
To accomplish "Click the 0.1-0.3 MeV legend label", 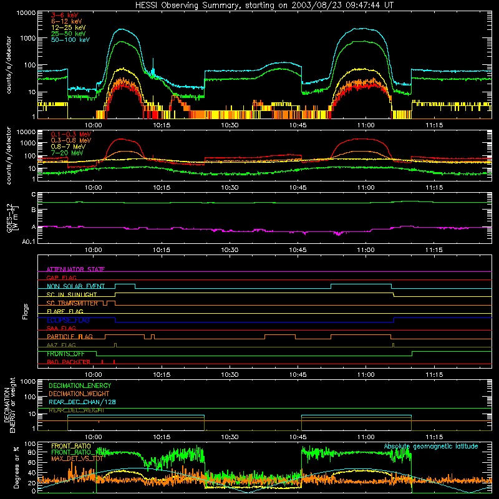I will click(x=70, y=134).
